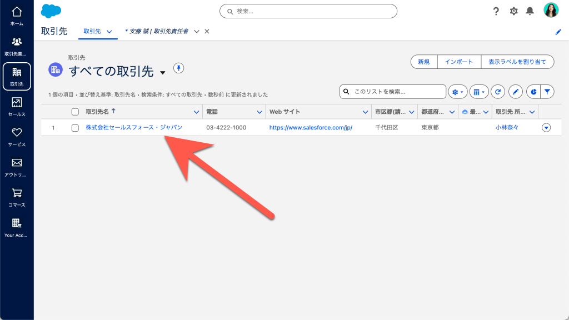Switch to the 取引先 tab
The width and height of the screenshot is (569, 320).
tap(92, 32)
